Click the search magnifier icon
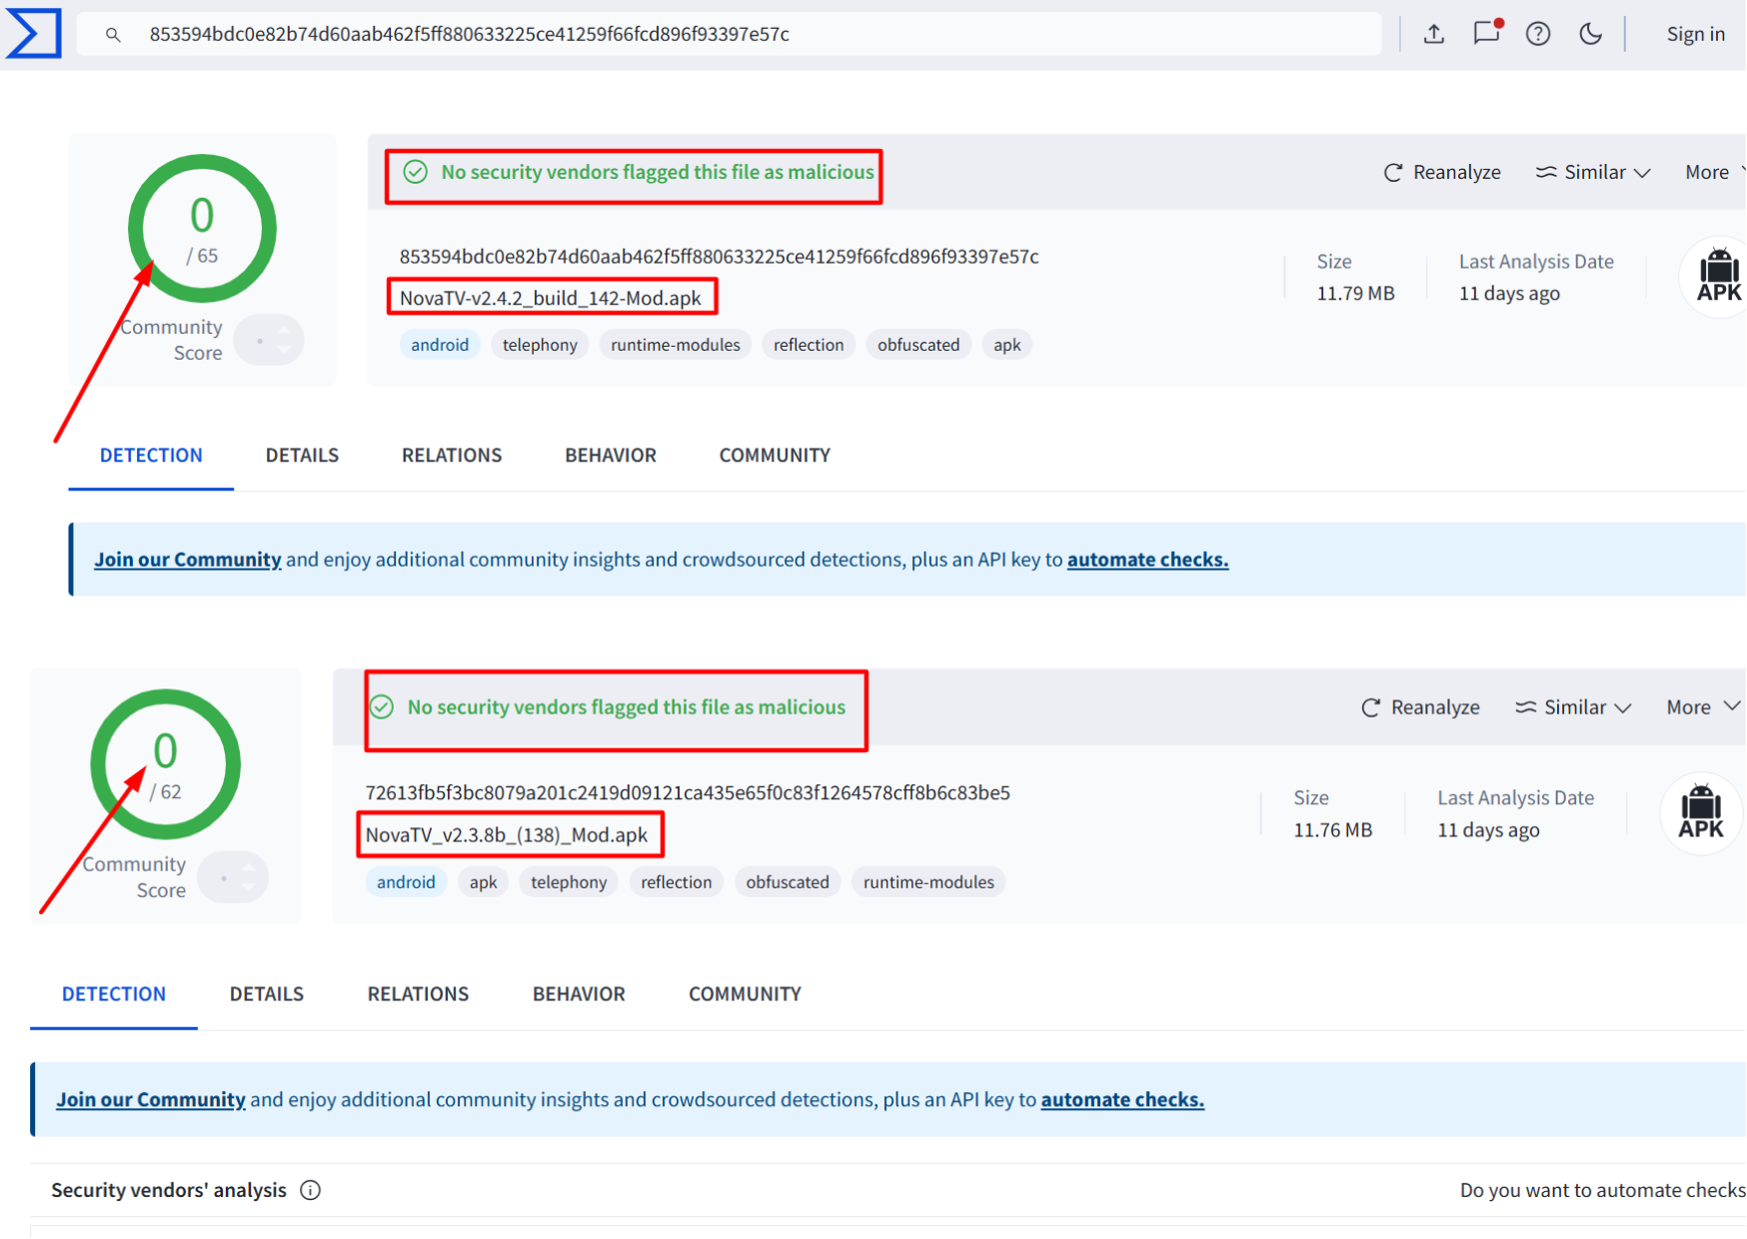This screenshot has height=1239, width=1747. (x=113, y=35)
